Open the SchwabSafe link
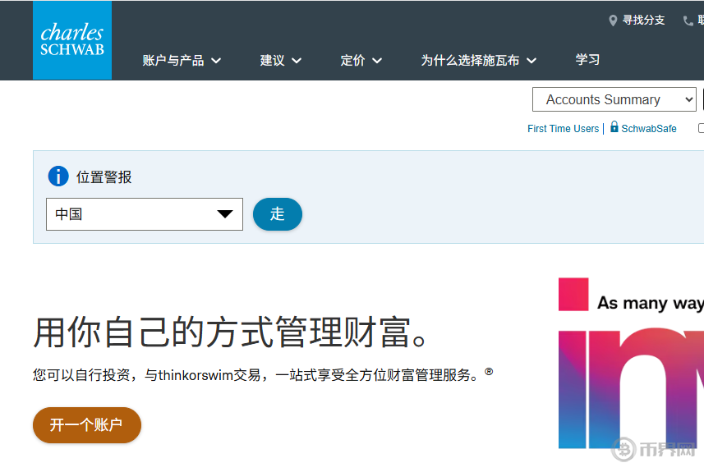The height and width of the screenshot is (472, 704). click(x=649, y=129)
